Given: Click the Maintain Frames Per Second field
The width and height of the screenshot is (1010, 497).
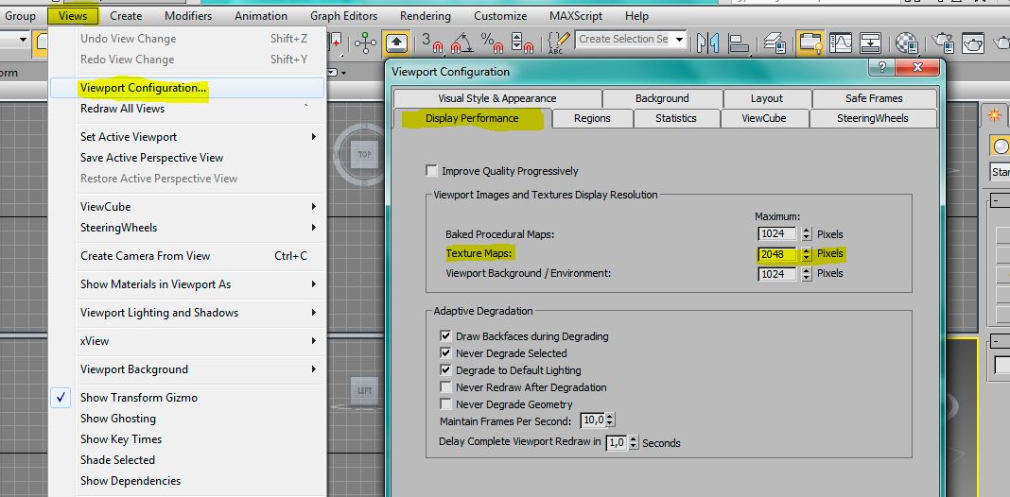Looking at the screenshot, I should pos(591,420).
